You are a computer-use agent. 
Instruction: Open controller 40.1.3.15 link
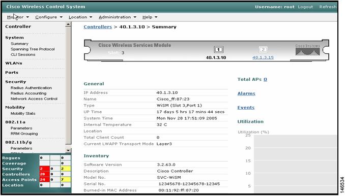(263, 57)
